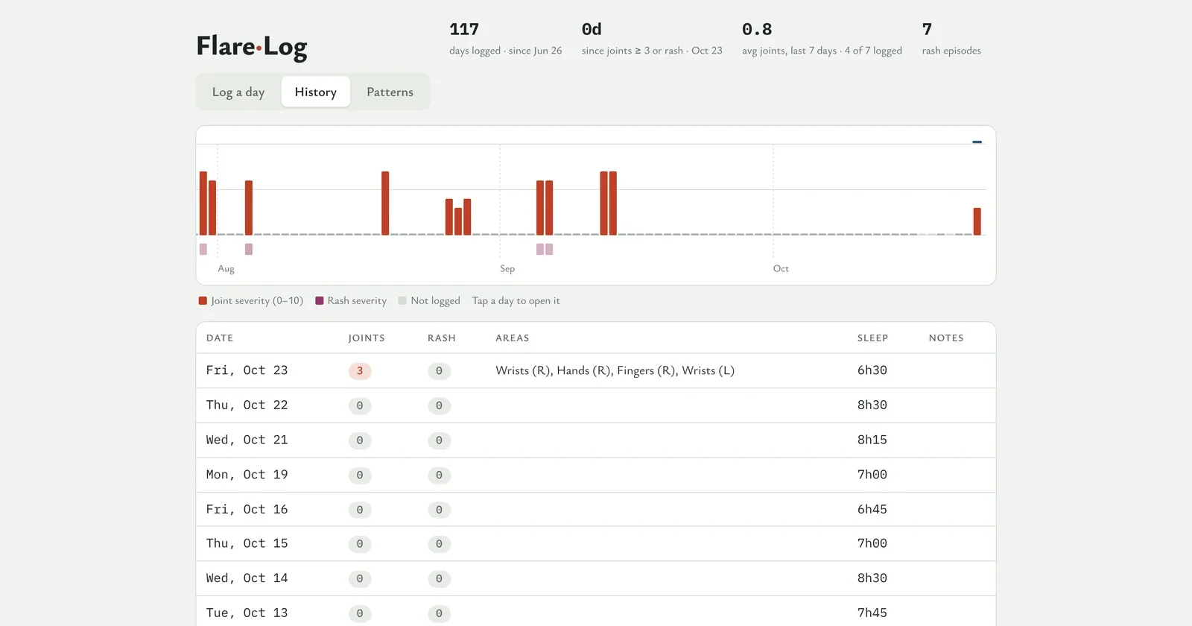Click the gray Not logged legend swatch

pos(402,300)
